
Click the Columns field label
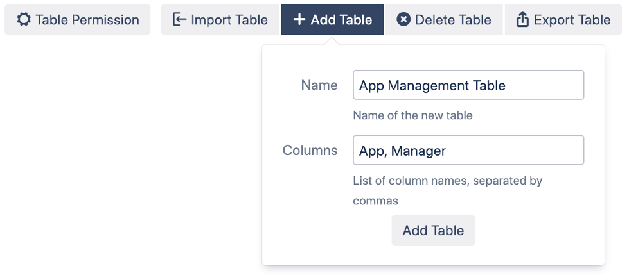[310, 151]
